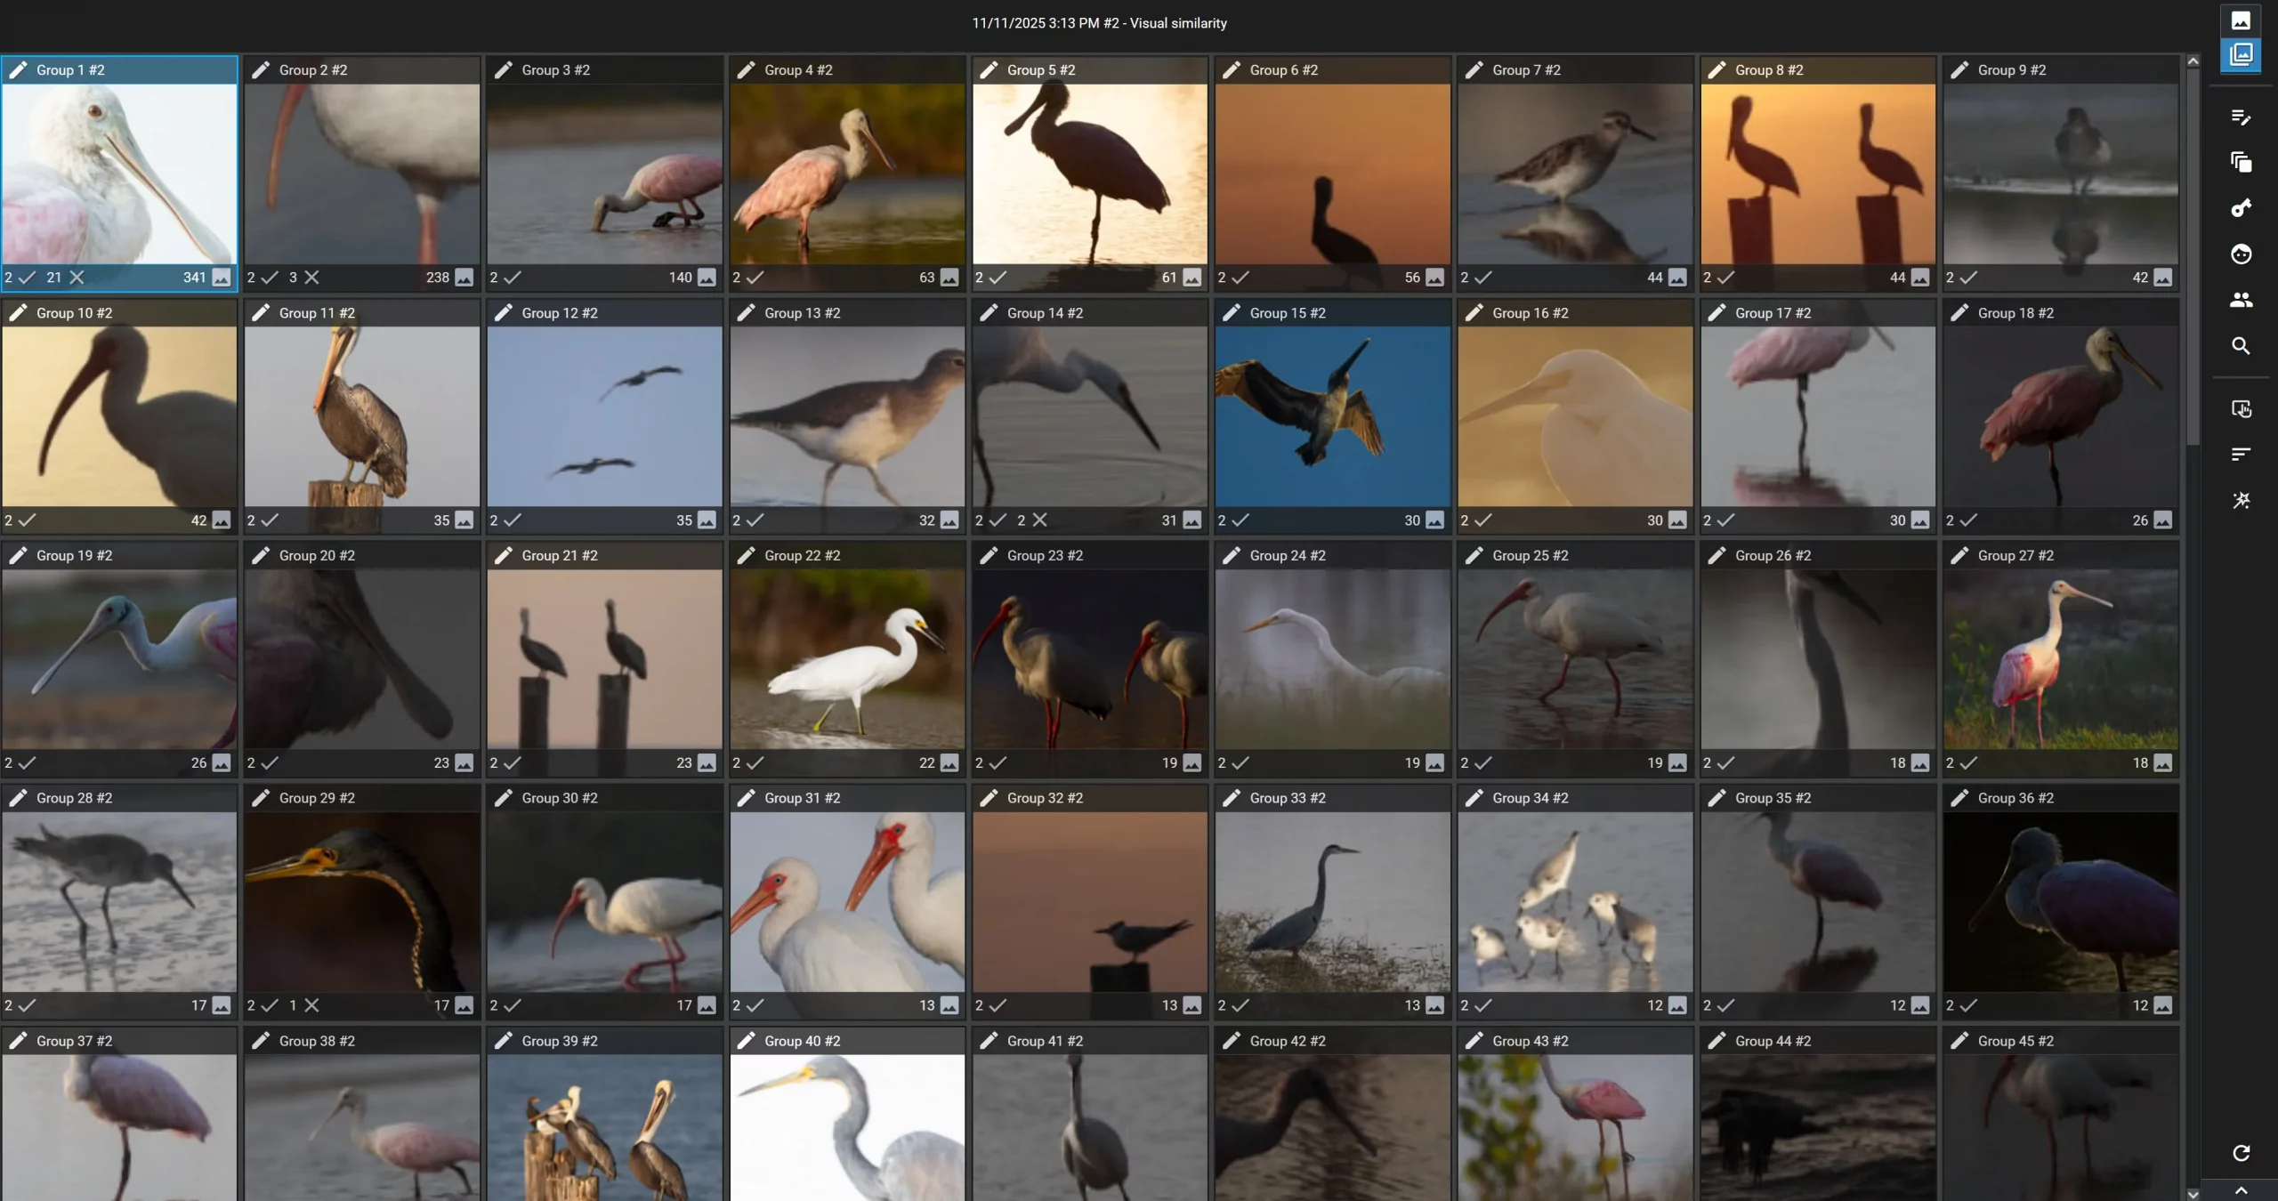This screenshot has height=1201, width=2278.
Task: Collapse the view via bottom-right chevron
Action: click(2242, 1192)
